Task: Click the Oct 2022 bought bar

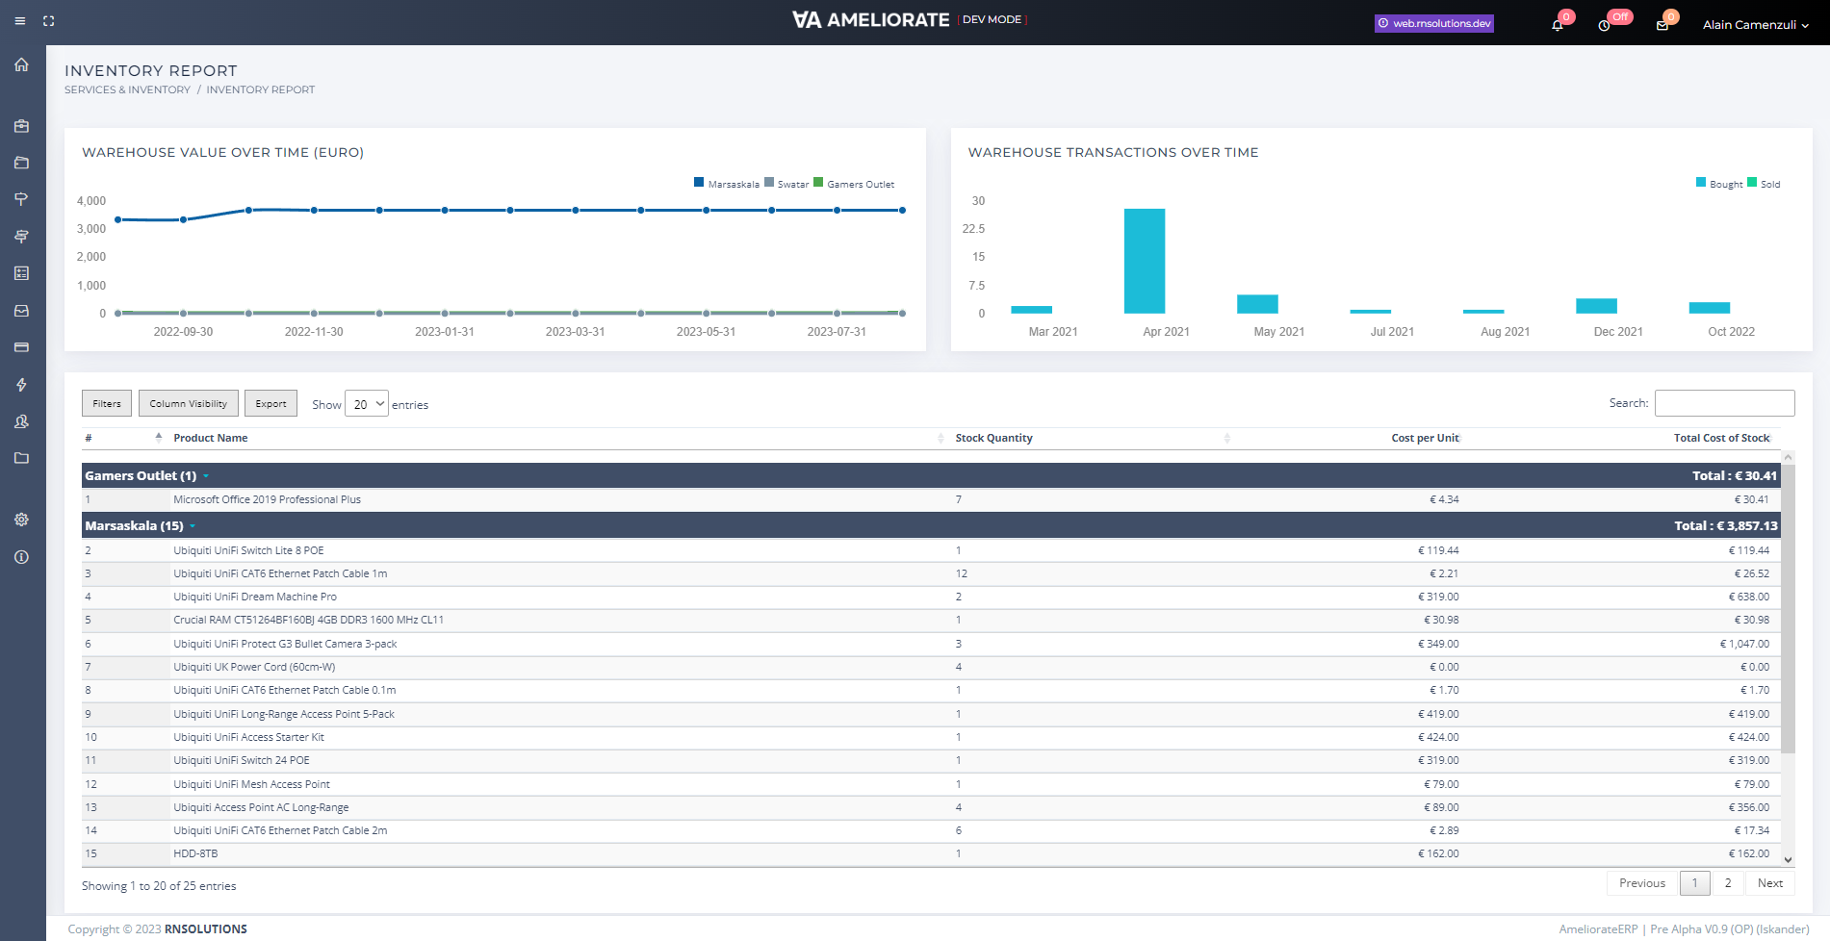Action: tap(1710, 308)
